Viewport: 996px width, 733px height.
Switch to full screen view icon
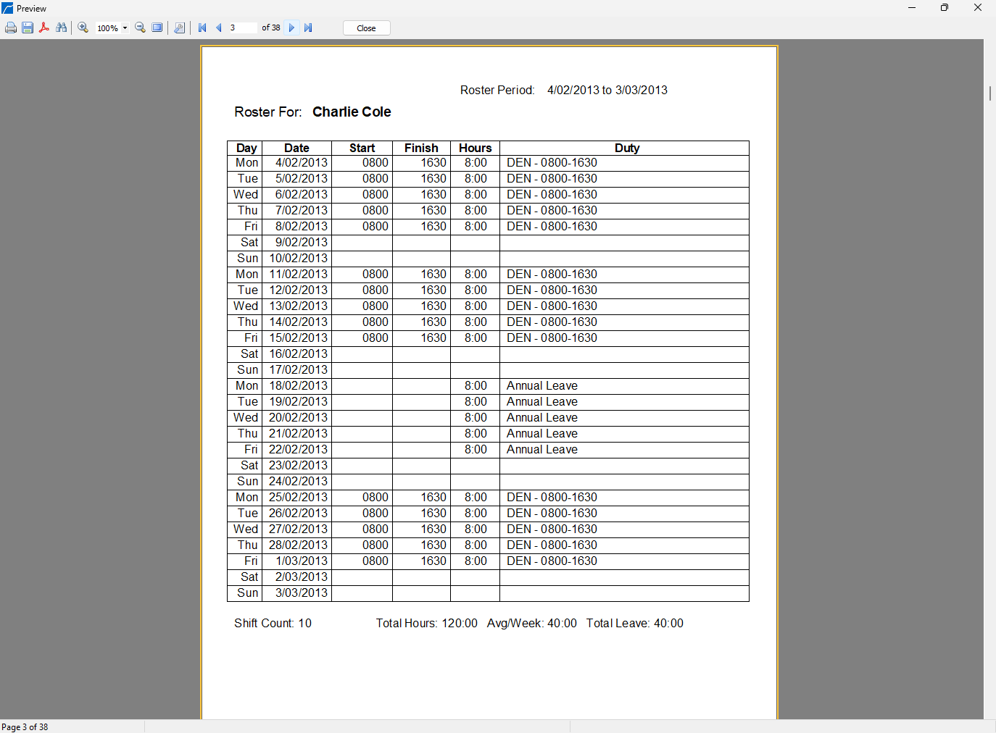pyautogui.click(x=157, y=28)
